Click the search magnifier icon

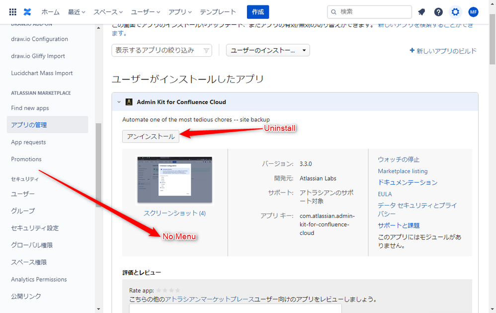pos(333,12)
